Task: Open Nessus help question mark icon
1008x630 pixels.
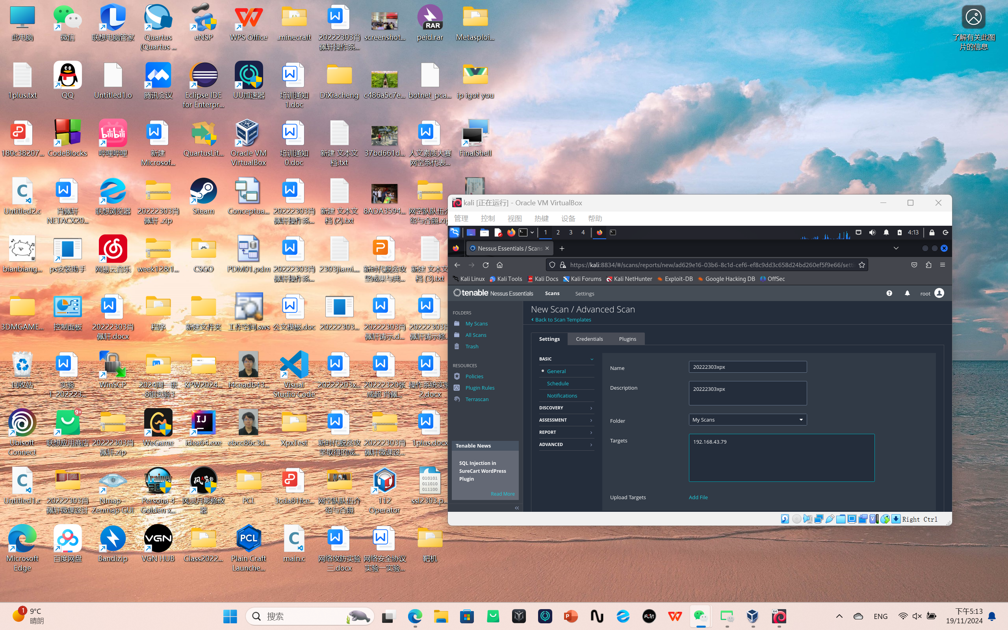Action: coord(889,294)
